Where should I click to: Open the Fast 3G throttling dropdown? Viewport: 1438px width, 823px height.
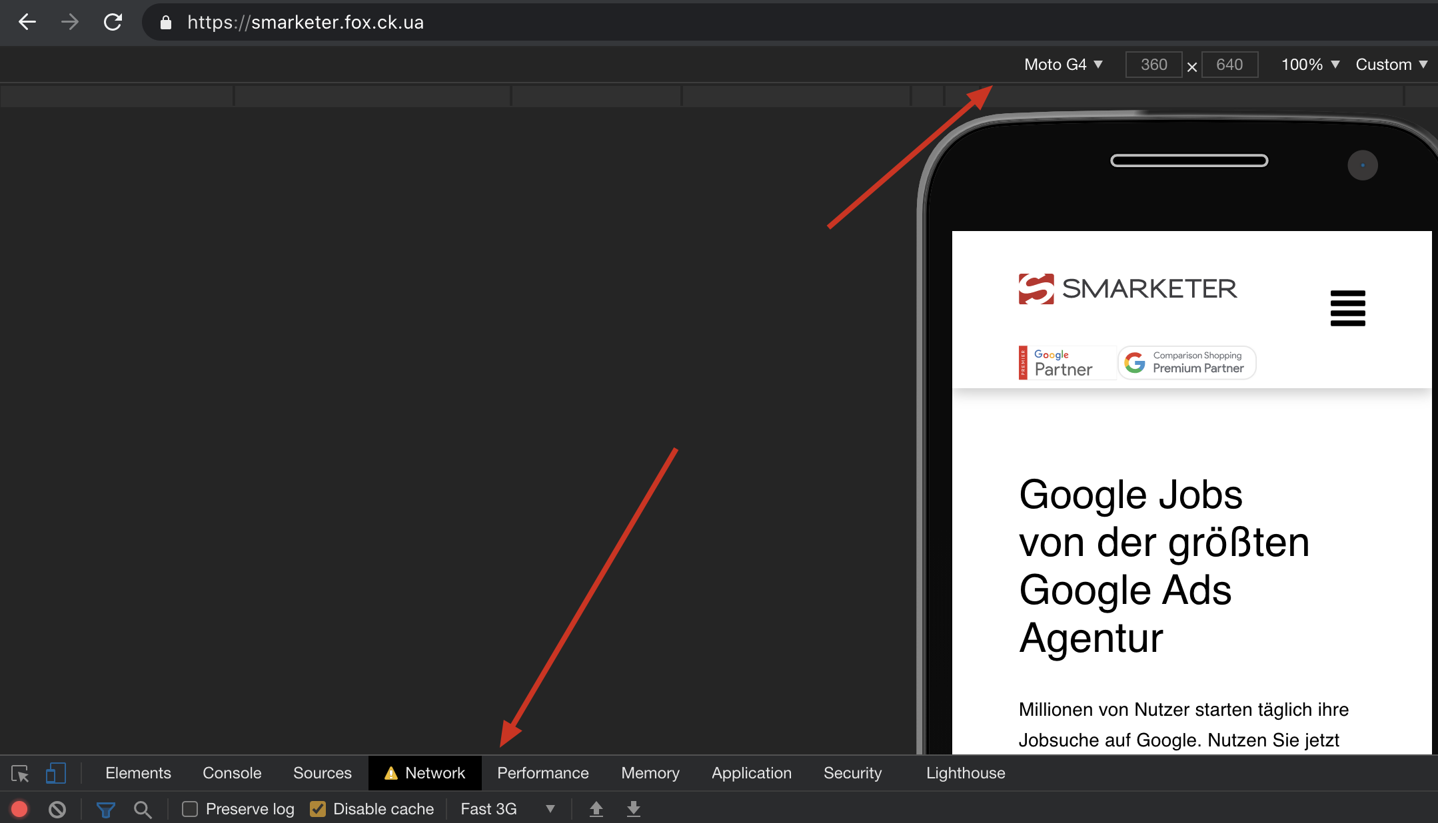click(x=508, y=809)
